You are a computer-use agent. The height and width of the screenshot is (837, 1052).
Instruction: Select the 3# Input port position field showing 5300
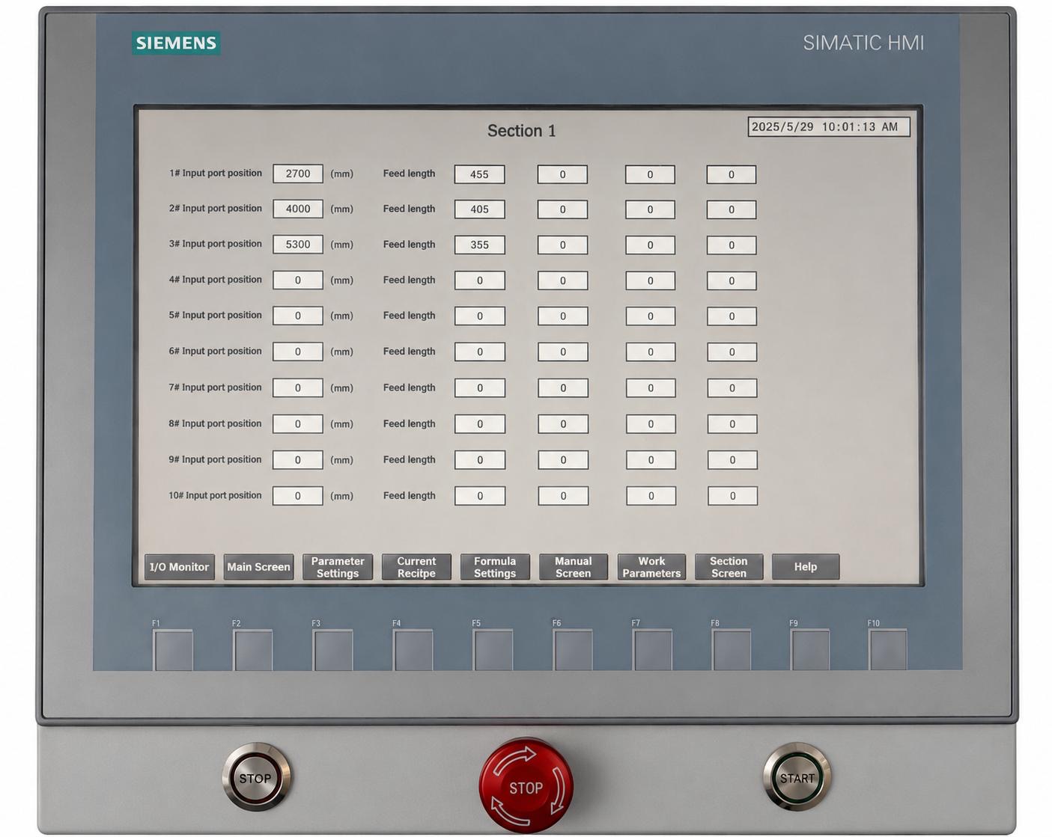click(x=298, y=244)
